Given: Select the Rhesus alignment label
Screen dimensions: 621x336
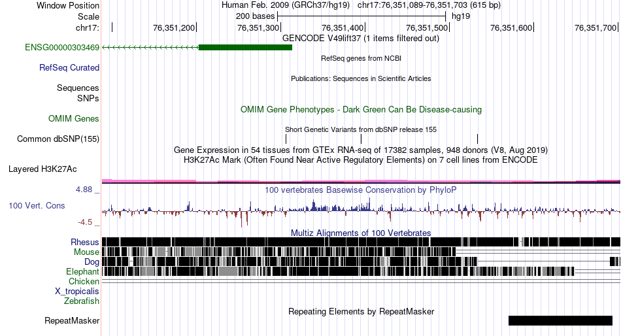Looking at the screenshot, I should [x=85, y=242].
